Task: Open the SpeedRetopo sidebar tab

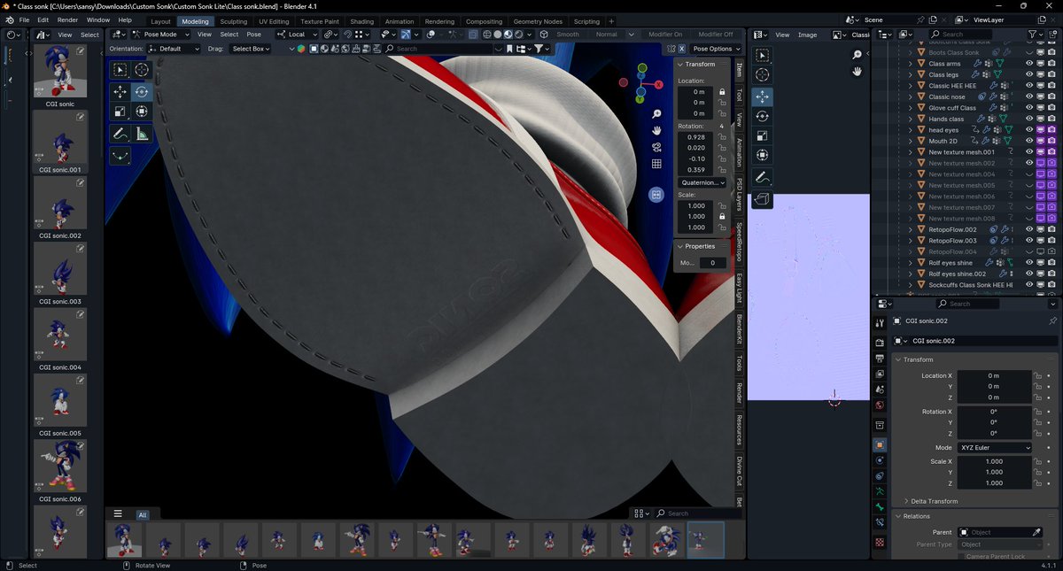Action: tap(740, 241)
